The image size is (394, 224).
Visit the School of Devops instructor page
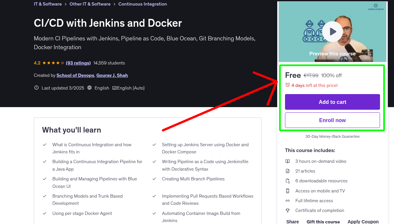[x=75, y=75]
